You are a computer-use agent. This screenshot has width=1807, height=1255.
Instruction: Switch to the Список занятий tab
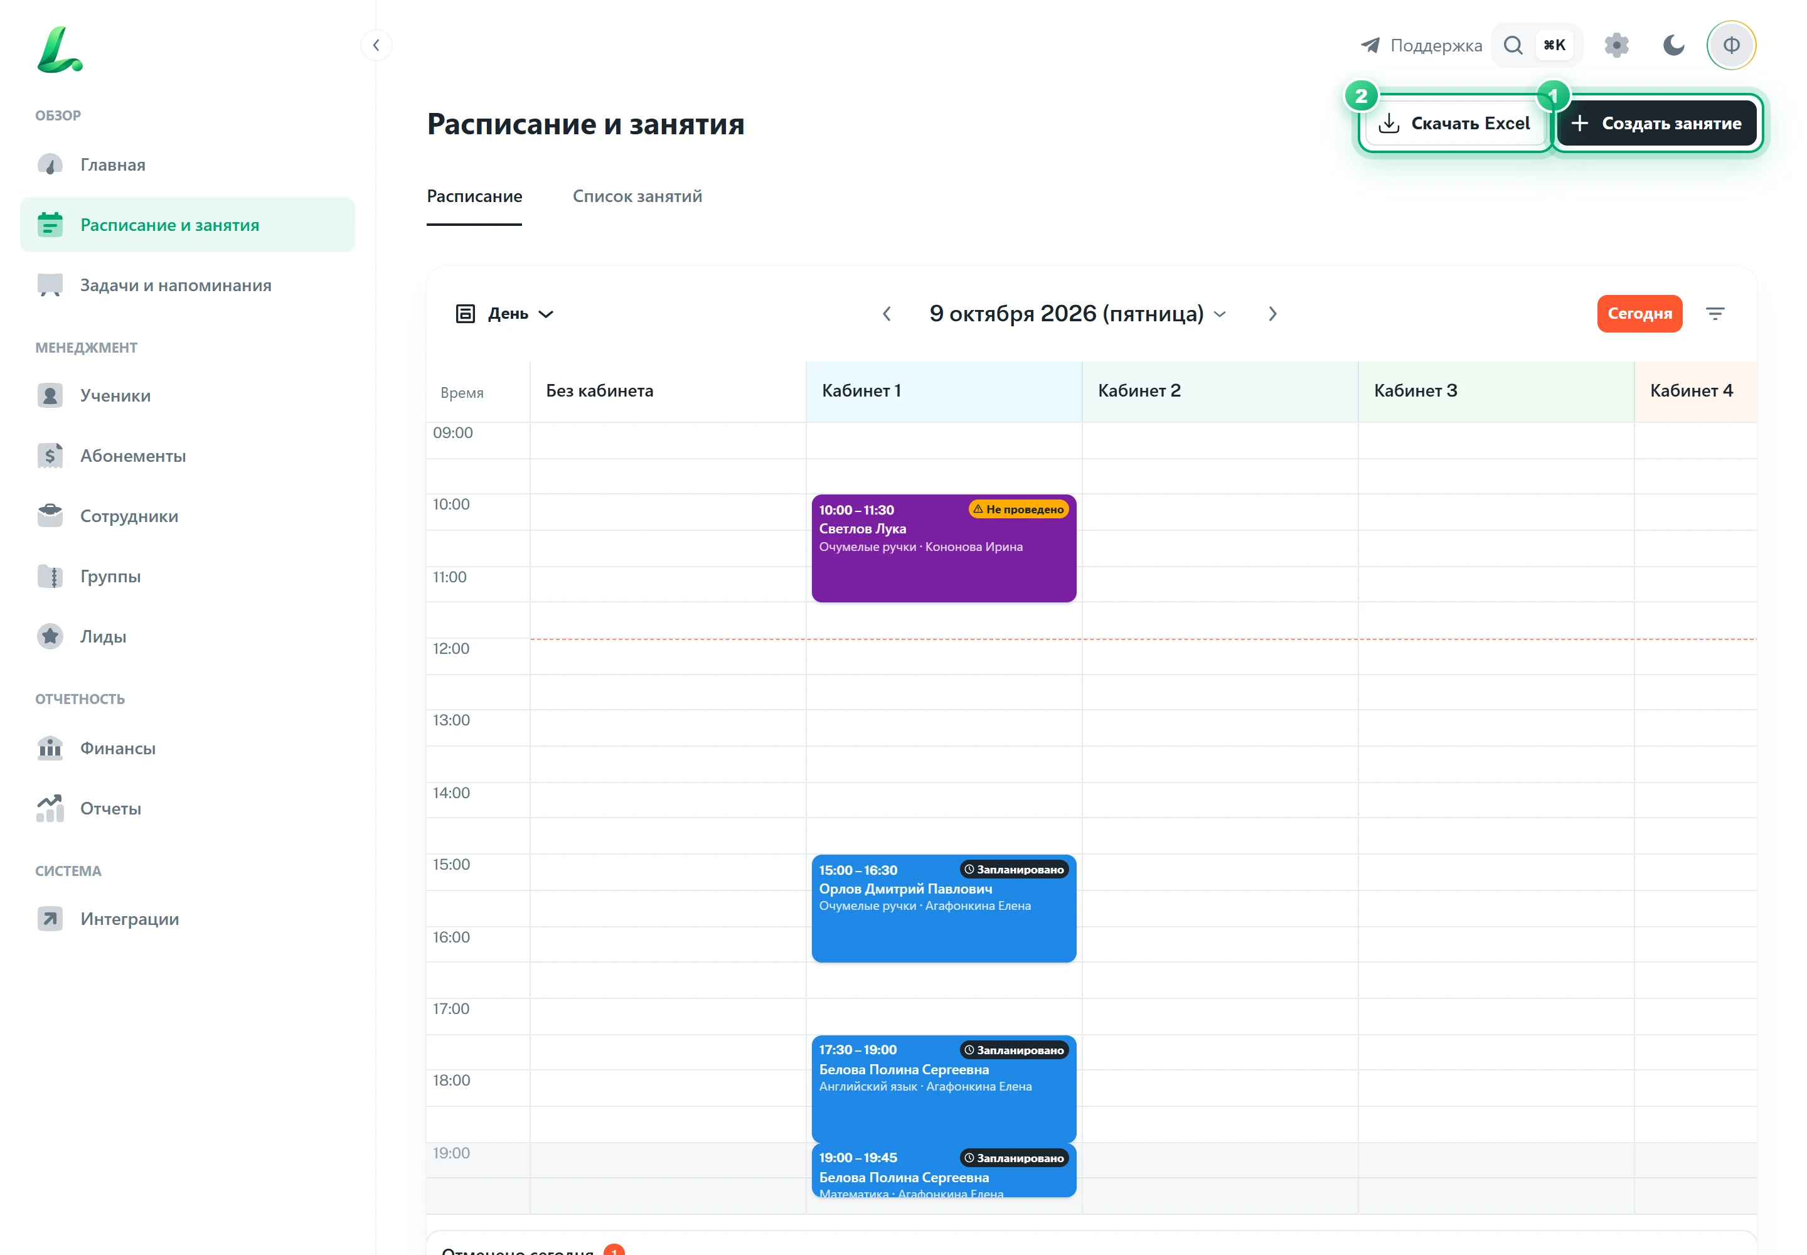click(x=637, y=196)
